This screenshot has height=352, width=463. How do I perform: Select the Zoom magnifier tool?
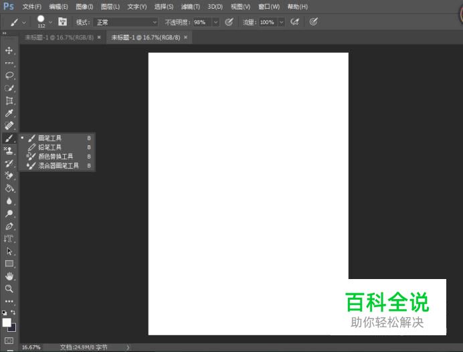pos(9,289)
